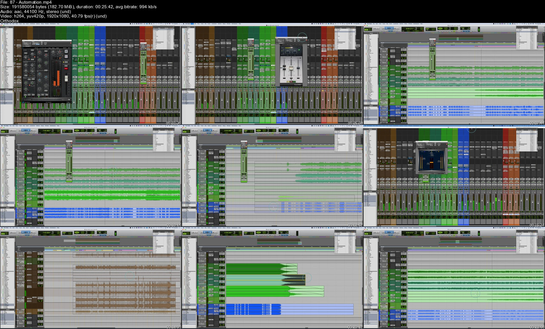Select the 'Video: h264, yuv420p' info line

coord(53,16)
